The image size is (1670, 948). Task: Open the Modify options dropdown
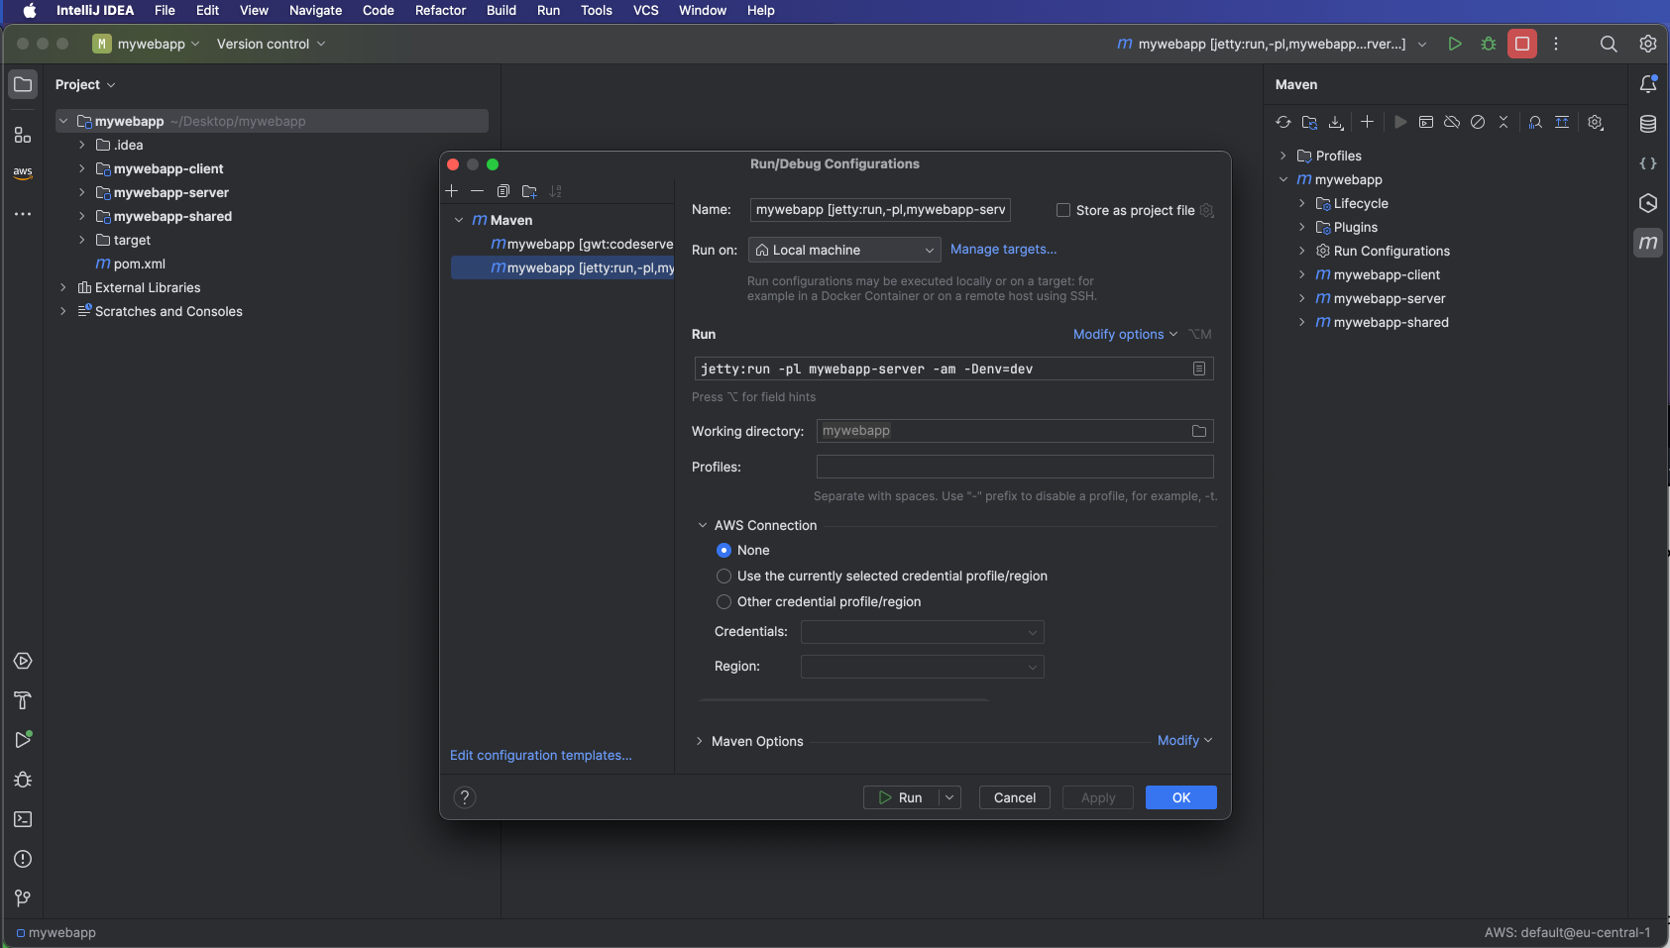coord(1126,334)
